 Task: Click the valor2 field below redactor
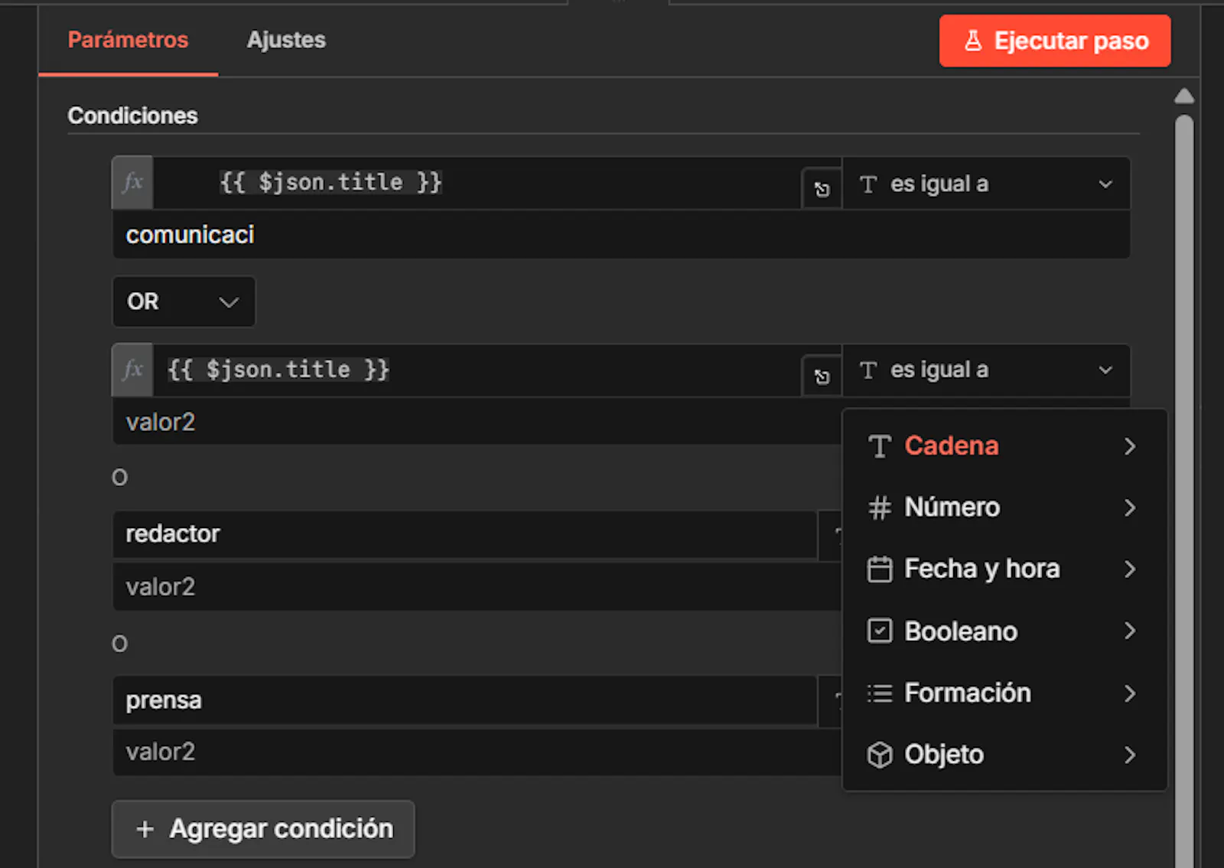coord(477,587)
